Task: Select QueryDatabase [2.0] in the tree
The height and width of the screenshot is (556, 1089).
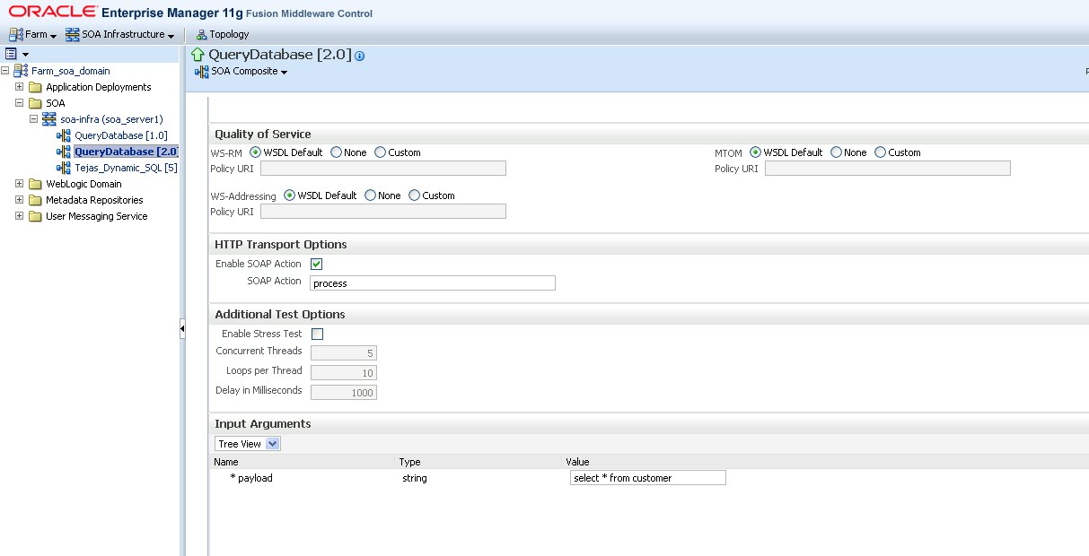Action: tap(127, 152)
